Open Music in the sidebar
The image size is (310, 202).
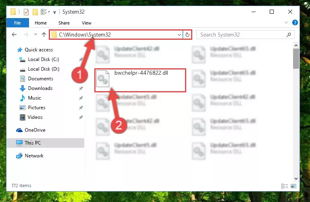tap(31, 98)
